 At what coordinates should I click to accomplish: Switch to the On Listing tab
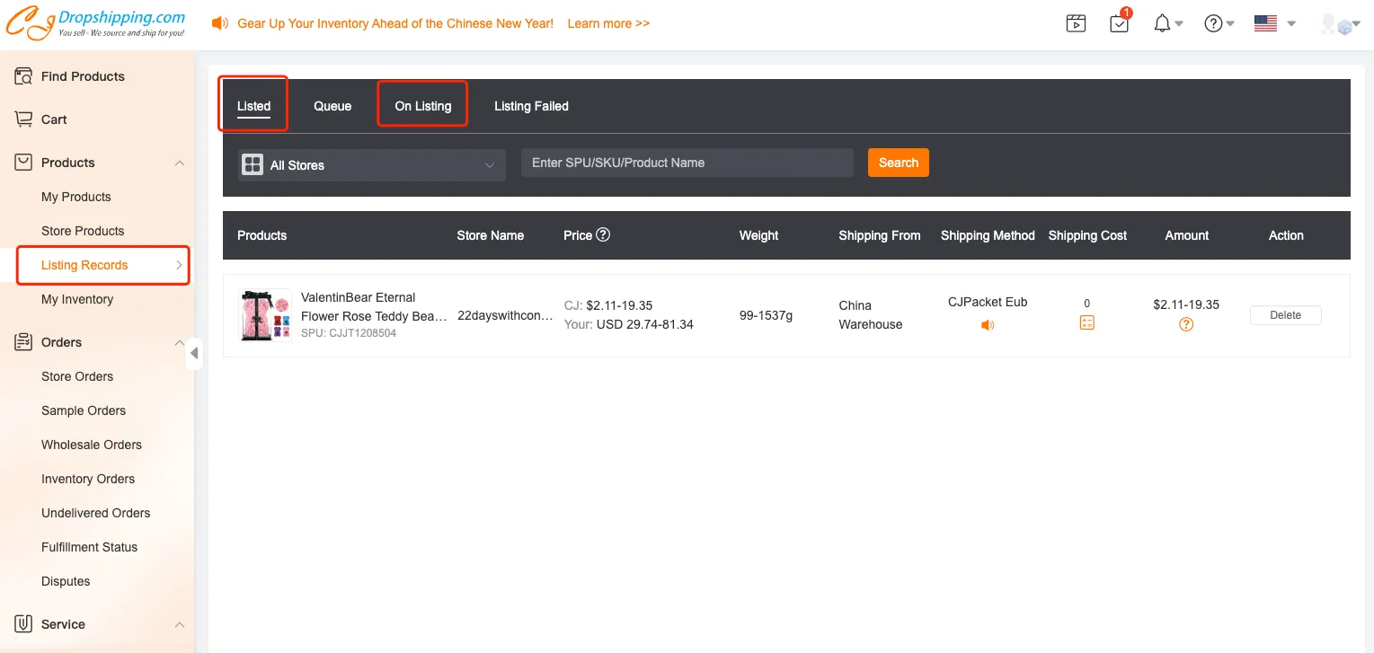(422, 106)
